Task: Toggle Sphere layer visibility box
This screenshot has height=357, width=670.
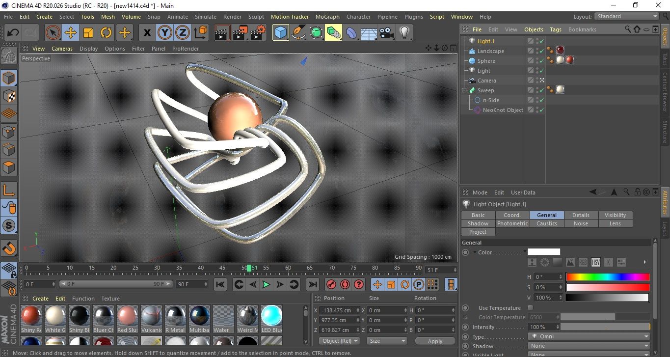Action: point(531,61)
